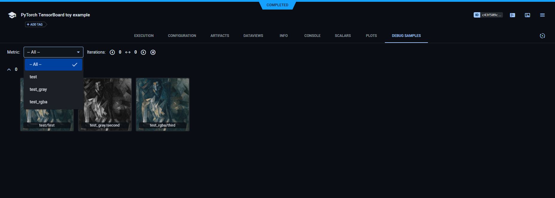
Task: Open the hamburger menu icon
Action: [542, 15]
